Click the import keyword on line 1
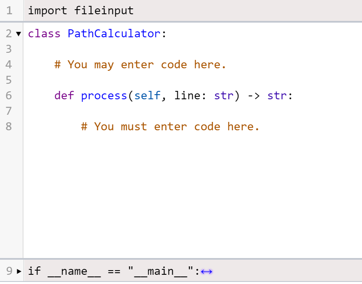The width and height of the screenshot is (362, 284). (47, 10)
